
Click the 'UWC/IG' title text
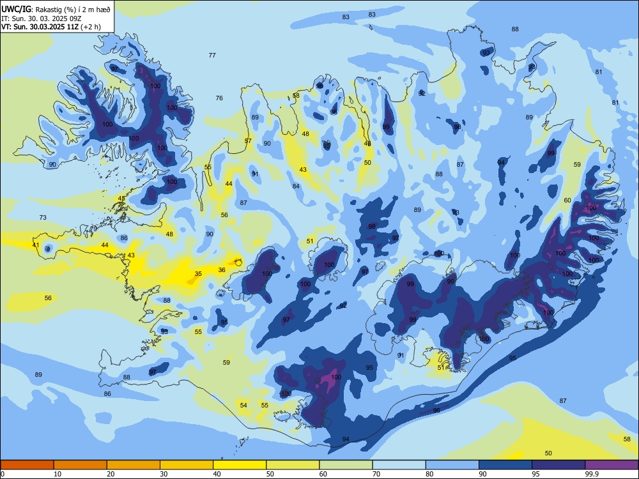[15, 10]
